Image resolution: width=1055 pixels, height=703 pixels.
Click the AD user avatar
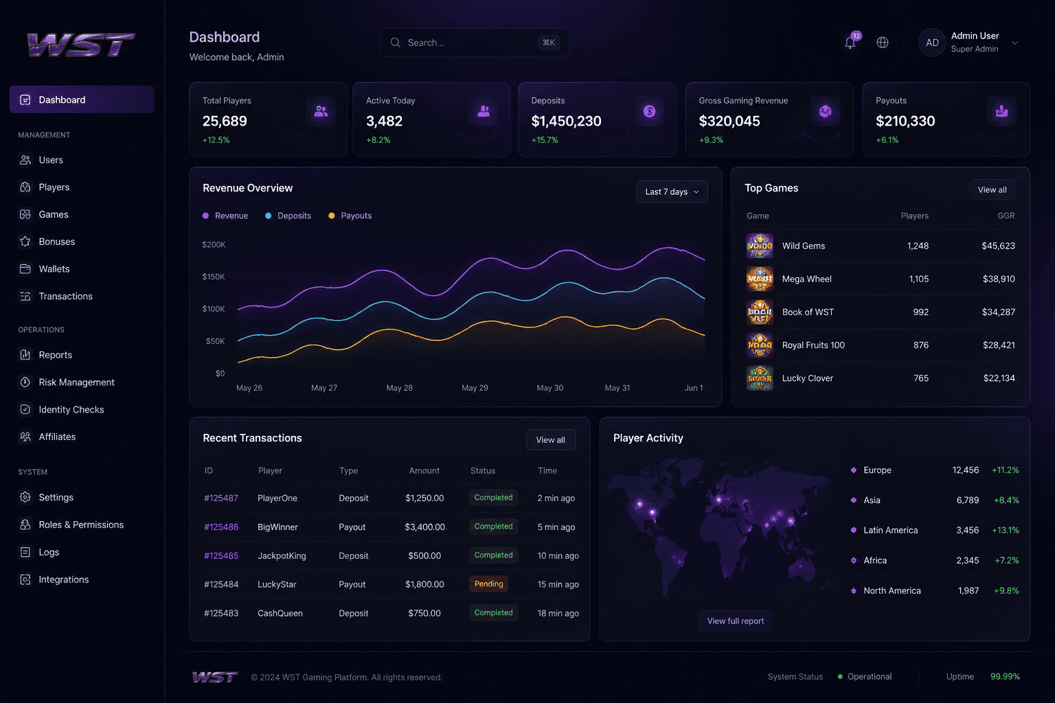click(932, 43)
